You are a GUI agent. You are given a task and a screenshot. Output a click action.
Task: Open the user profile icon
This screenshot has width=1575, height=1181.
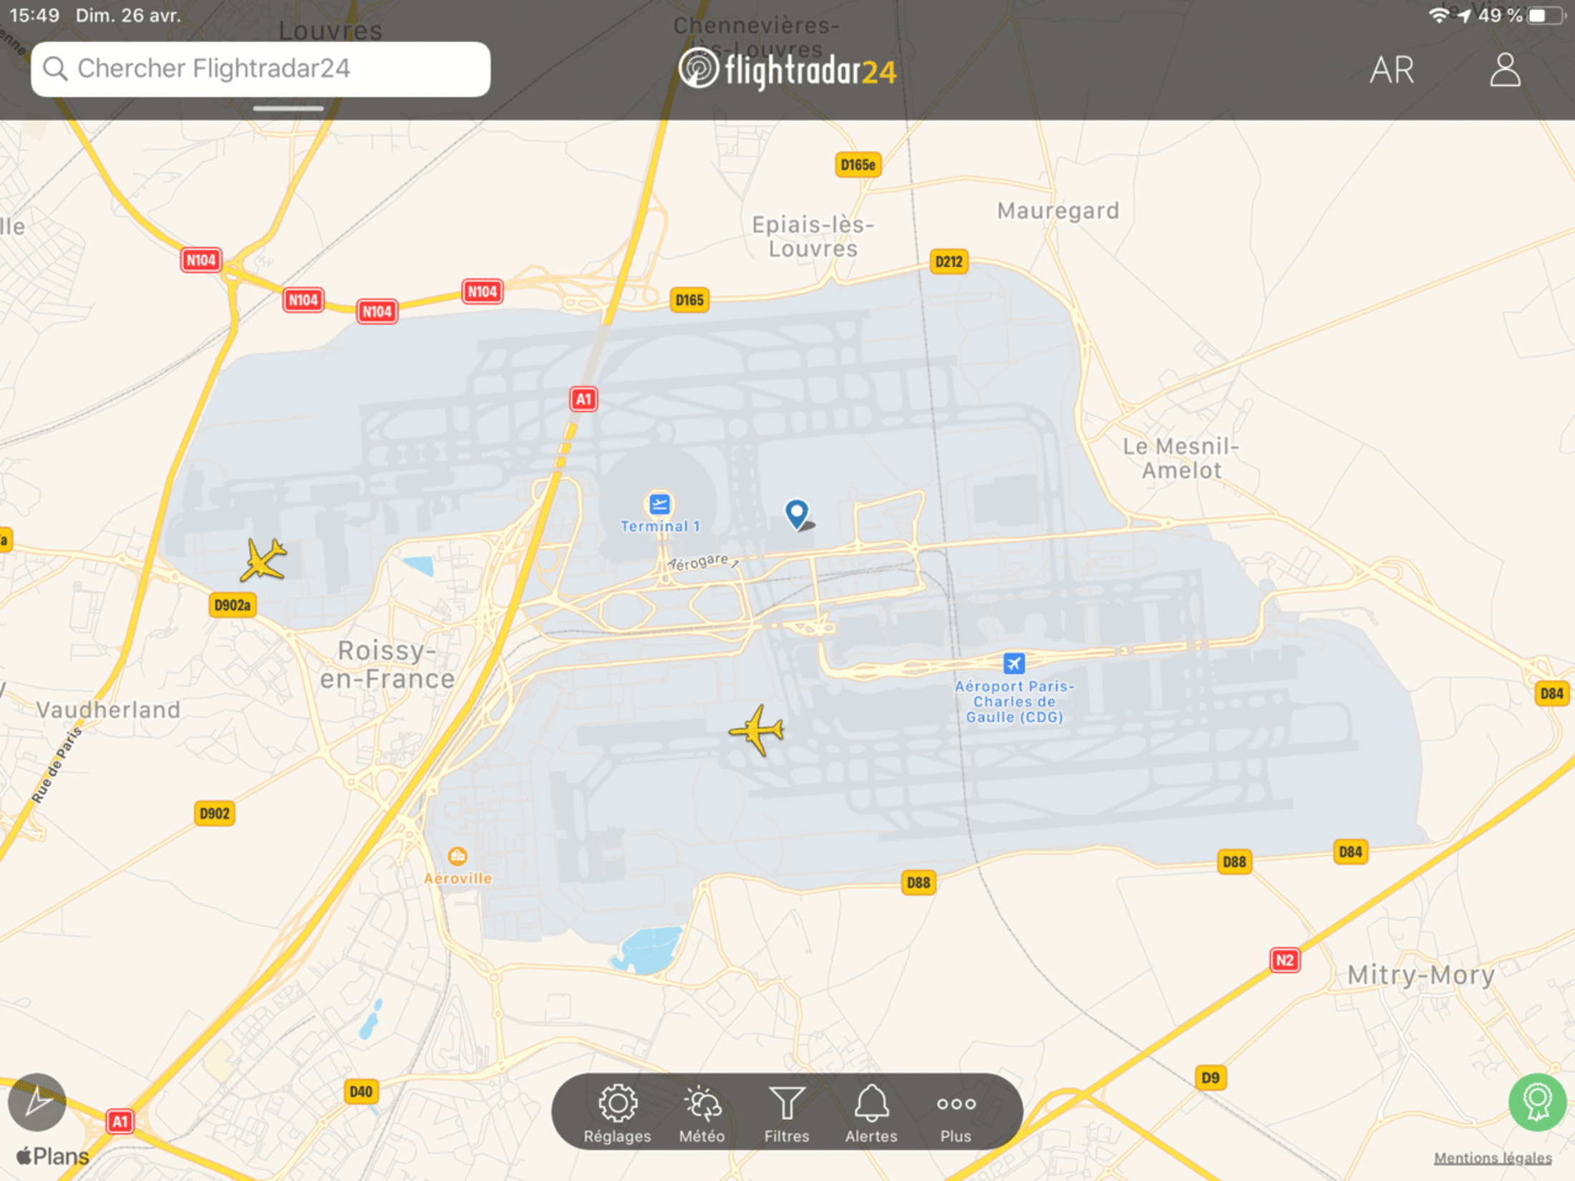[1505, 70]
